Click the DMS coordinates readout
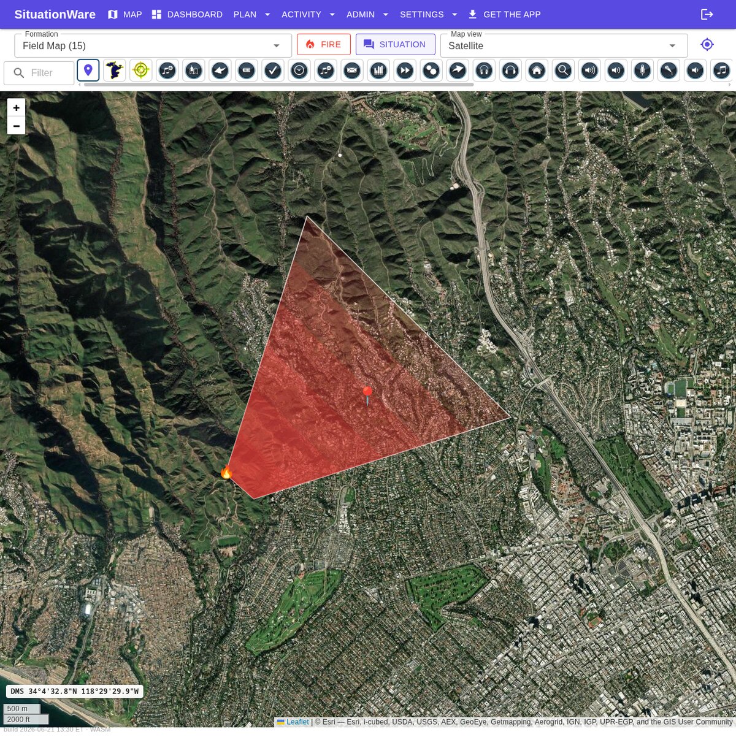 (74, 691)
